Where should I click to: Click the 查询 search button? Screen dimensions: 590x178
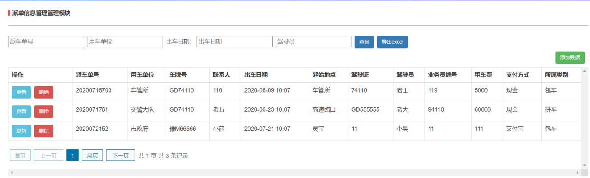(364, 42)
